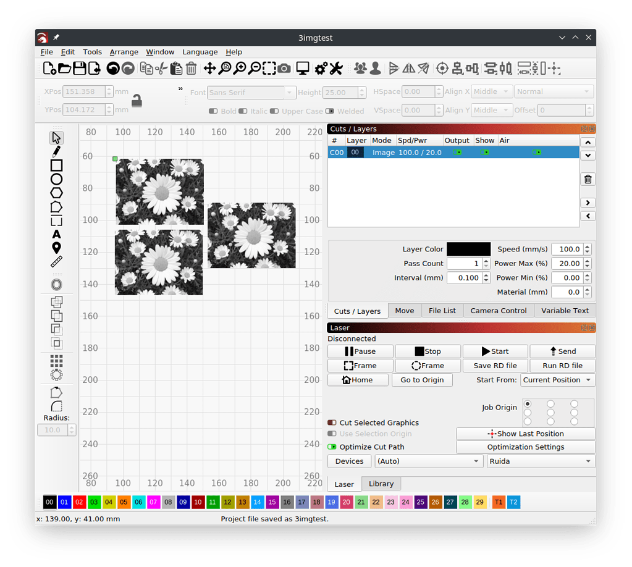Open the laser Preview window
Viewport: 632px width, 567px height.
pyautogui.click(x=303, y=68)
